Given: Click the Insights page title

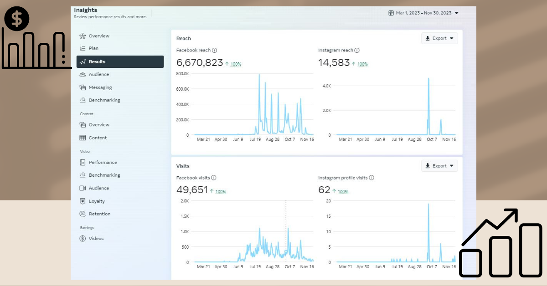Looking at the screenshot, I should (86, 10).
